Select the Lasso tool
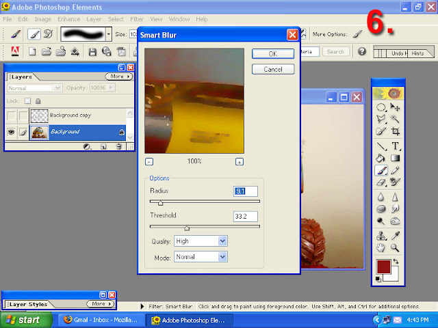 click(x=381, y=119)
